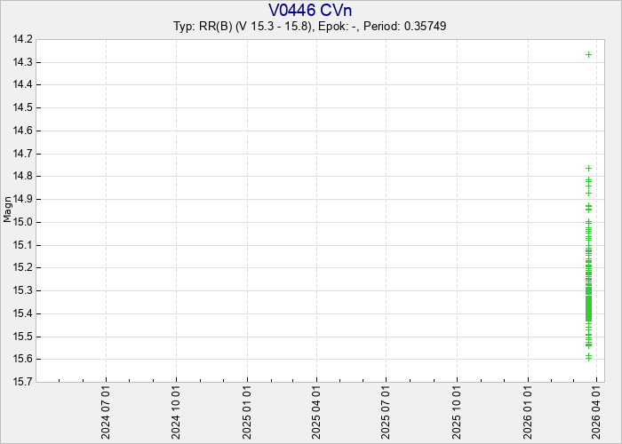Click the 2026 04 01 date label
The width and height of the screenshot is (622, 444).
coord(598,410)
